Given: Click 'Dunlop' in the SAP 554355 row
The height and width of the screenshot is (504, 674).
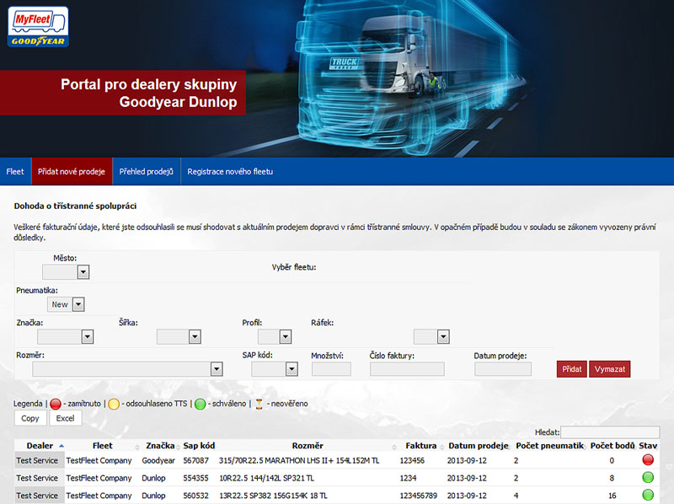Looking at the screenshot, I should 153,478.
